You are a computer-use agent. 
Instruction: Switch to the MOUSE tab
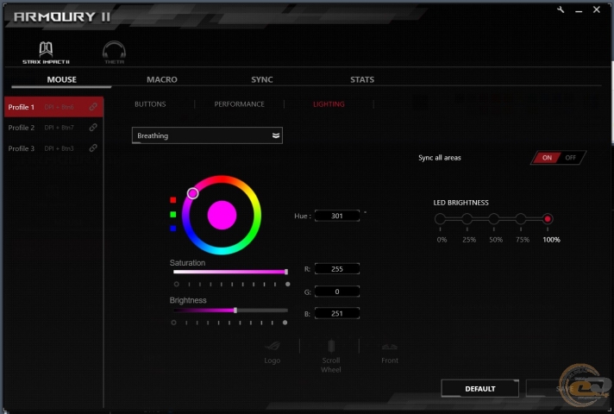click(61, 79)
